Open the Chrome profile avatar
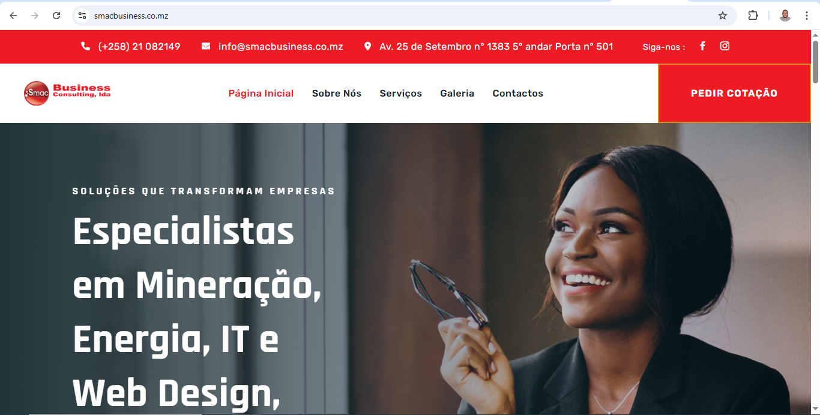 785,16
